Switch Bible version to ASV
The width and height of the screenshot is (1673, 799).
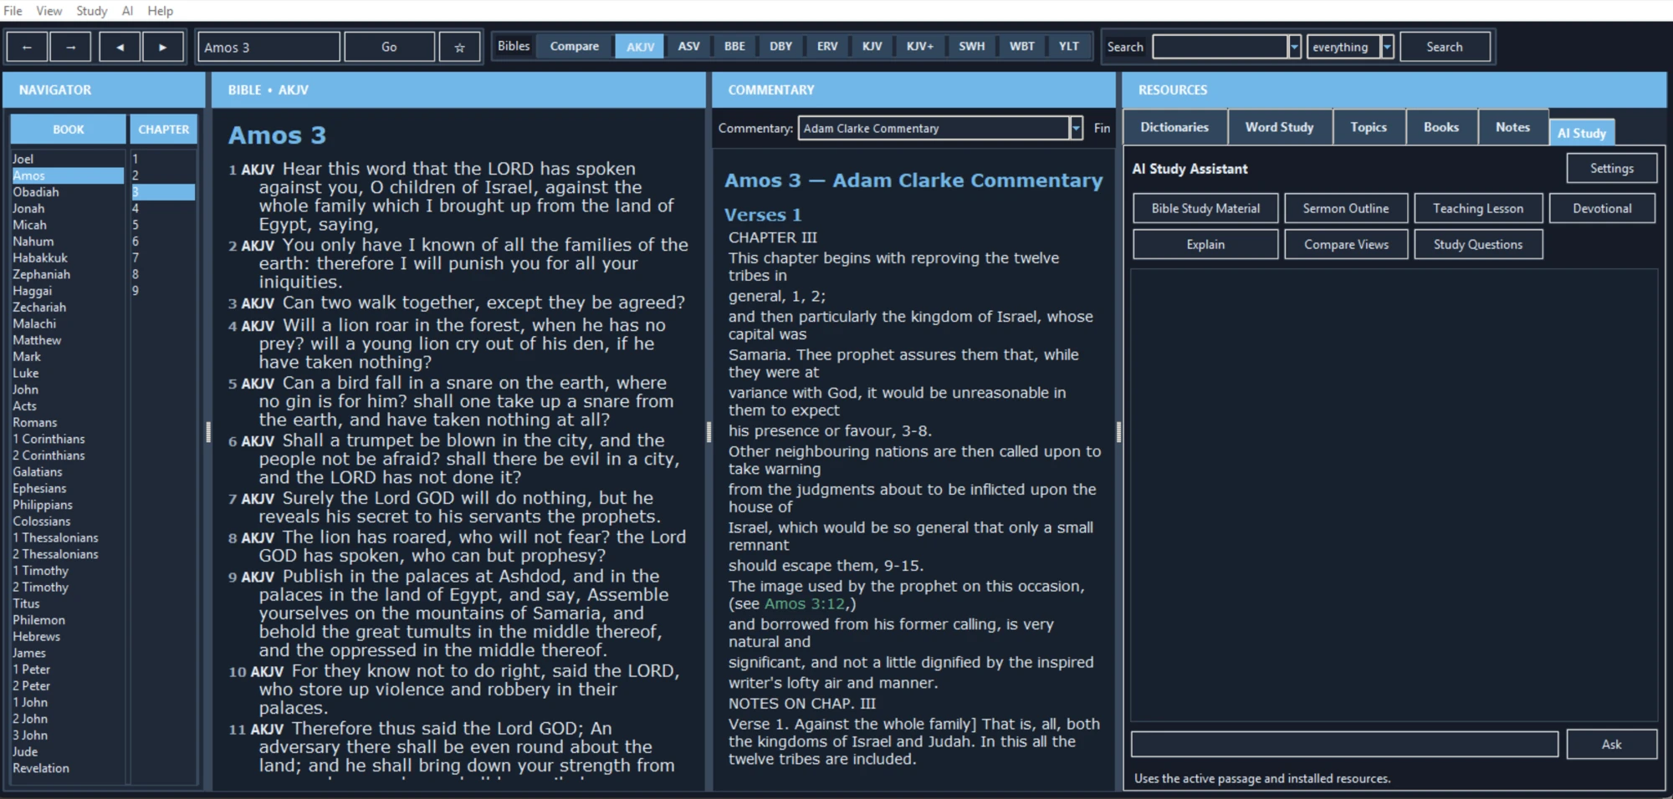pos(688,46)
